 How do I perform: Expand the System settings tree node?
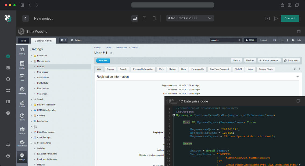[32, 143]
